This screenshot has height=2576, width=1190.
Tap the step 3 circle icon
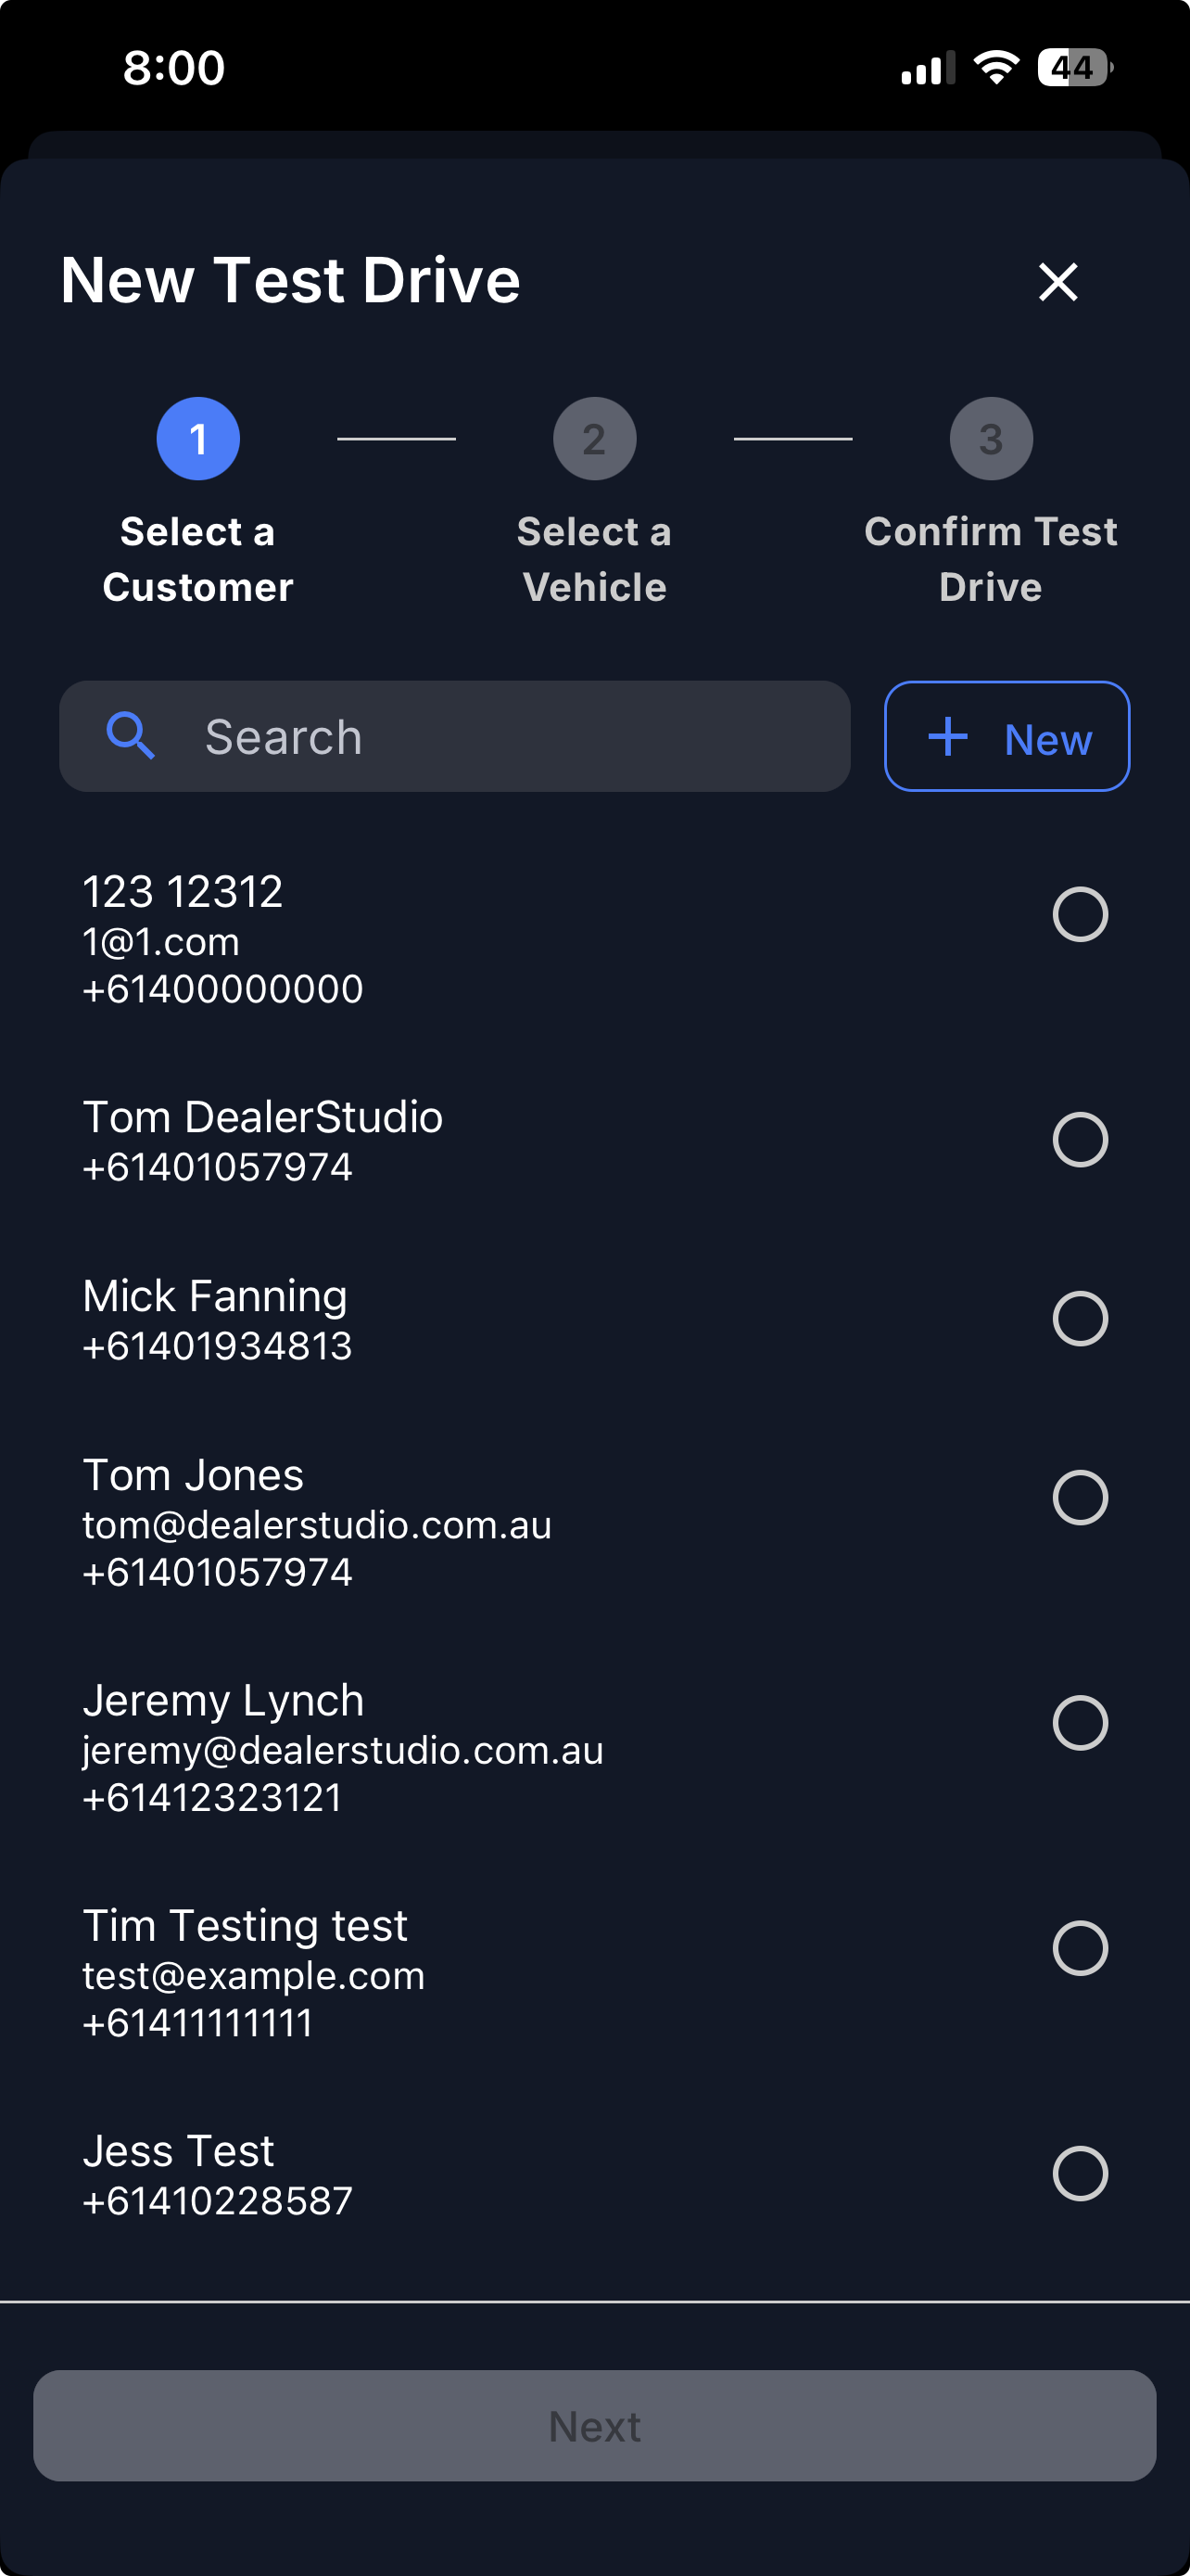tap(990, 439)
